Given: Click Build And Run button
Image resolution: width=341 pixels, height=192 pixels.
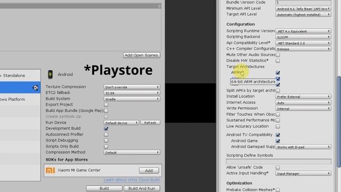Looking at the screenshot, I should 142,188.
